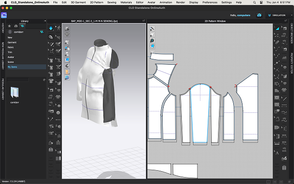Click the SIMULATION mode button
This screenshot has height=184, width=294.
277,15
